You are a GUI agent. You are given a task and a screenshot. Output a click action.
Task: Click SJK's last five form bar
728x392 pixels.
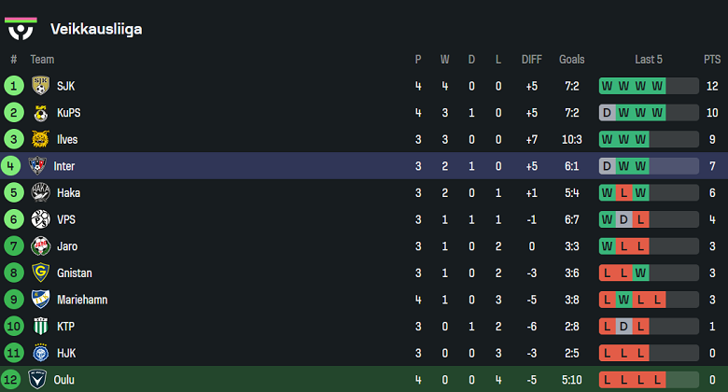point(649,86)
